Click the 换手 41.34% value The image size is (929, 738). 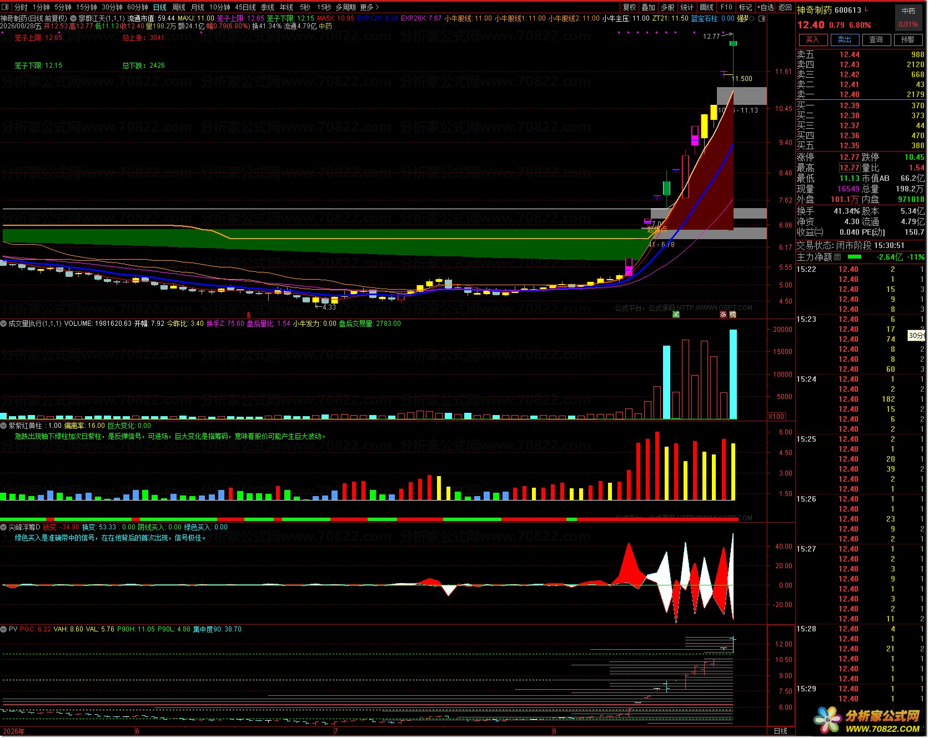pos(847,211)
